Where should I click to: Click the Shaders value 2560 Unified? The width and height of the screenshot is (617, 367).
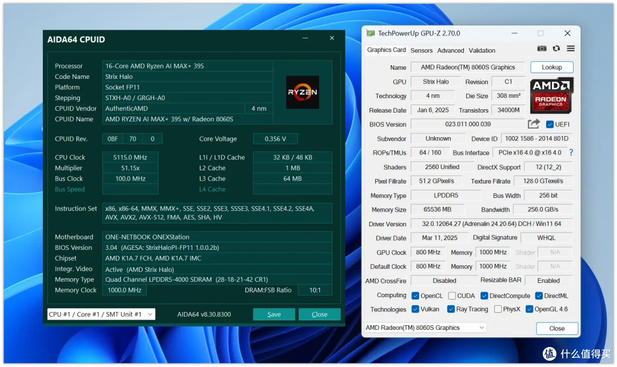(442, 167)
